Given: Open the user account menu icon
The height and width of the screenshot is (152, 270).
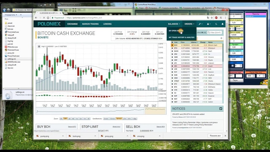Looking at the screenshot, I should click(x=208, y=24).
